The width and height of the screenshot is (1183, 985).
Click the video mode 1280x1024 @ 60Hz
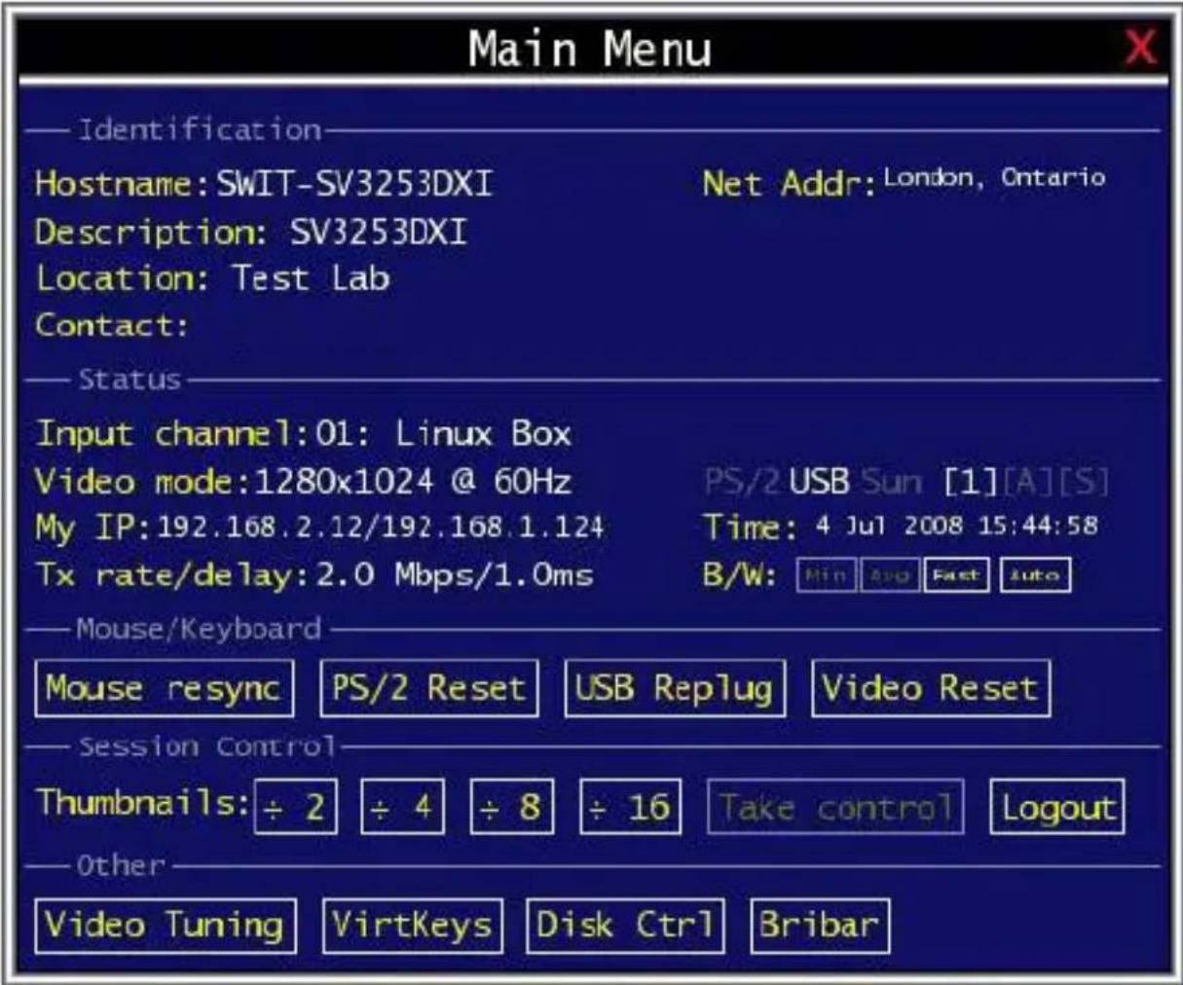[x=413, y=481]
